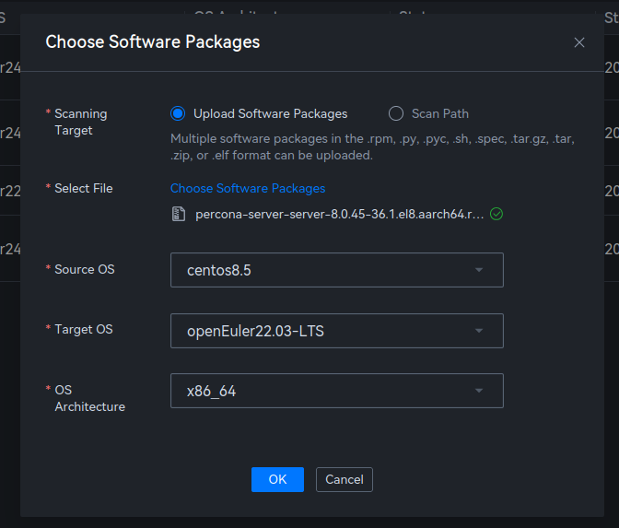
Task: Click the file icon beside percona package
Action: pyautogui.click(x=179, y=214)
